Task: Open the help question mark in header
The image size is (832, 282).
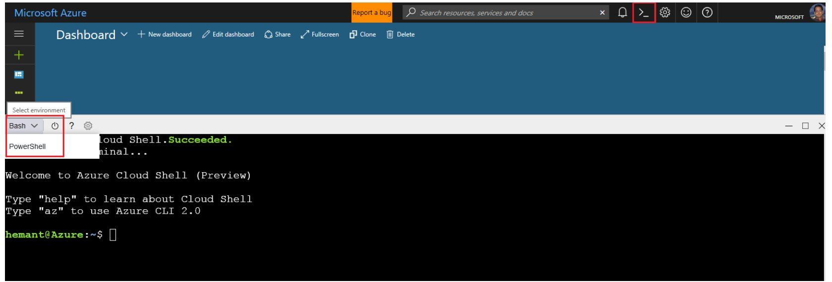Action: coord(707,13)
